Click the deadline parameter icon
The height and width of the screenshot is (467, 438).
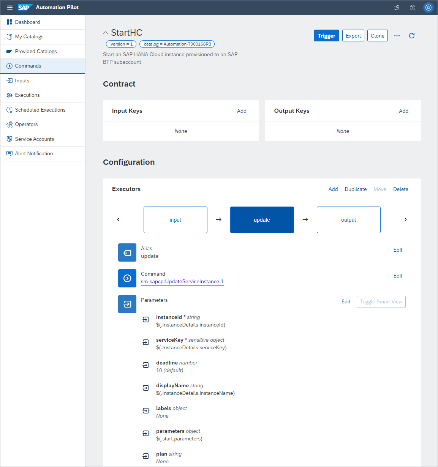(145, 365)
